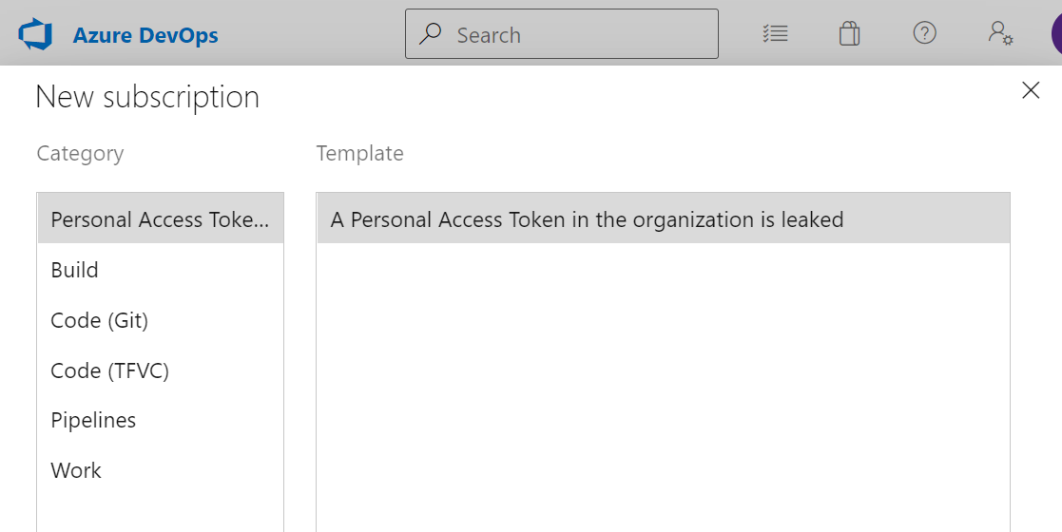Click the Help question mark icon
Screen dimensions: 1062x532
[924, 32]
